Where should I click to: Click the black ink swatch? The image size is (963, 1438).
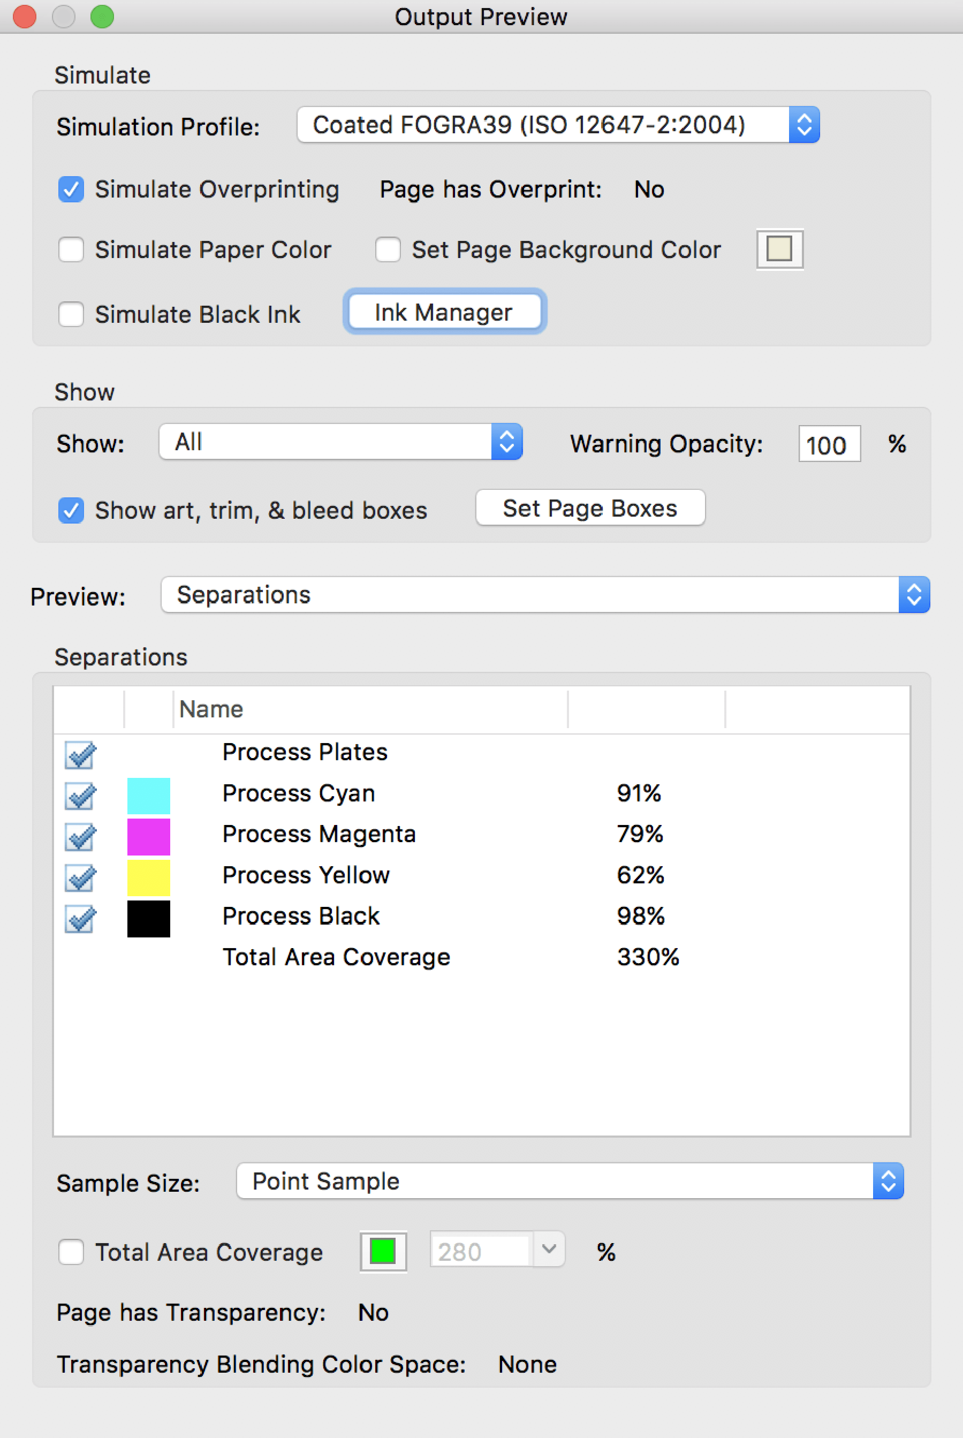[149, 919]
